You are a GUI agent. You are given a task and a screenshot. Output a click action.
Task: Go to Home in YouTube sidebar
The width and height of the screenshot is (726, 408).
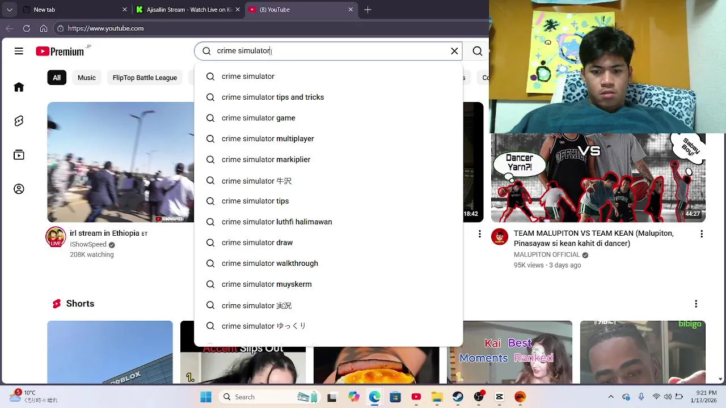(19, 87)
